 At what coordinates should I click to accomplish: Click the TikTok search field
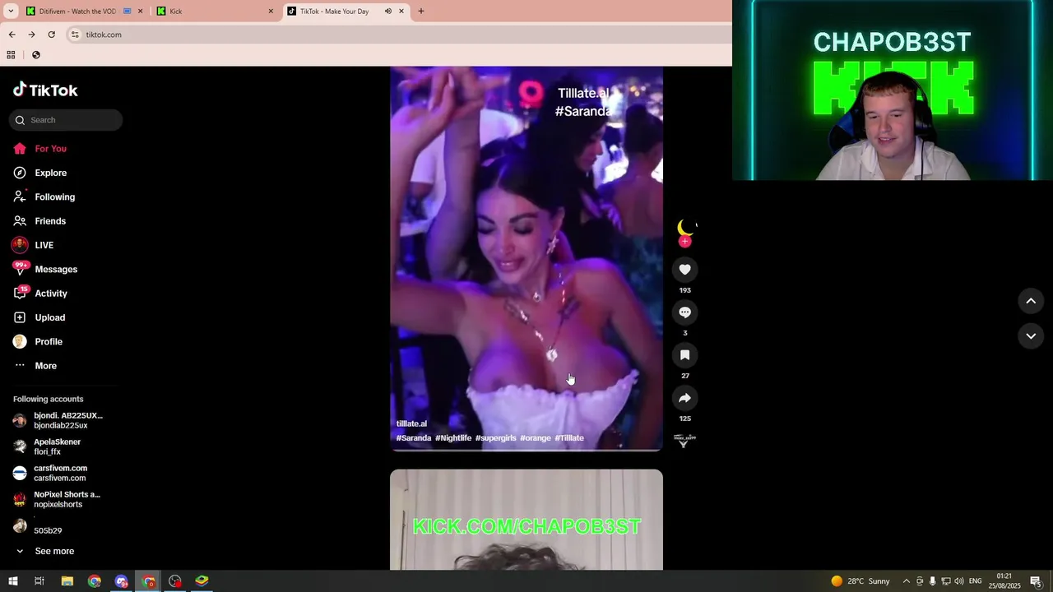tap(66, 120)
